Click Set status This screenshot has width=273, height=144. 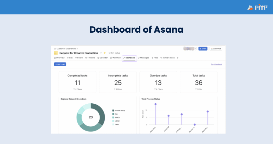pyautogui.click(x=114, y=53)
